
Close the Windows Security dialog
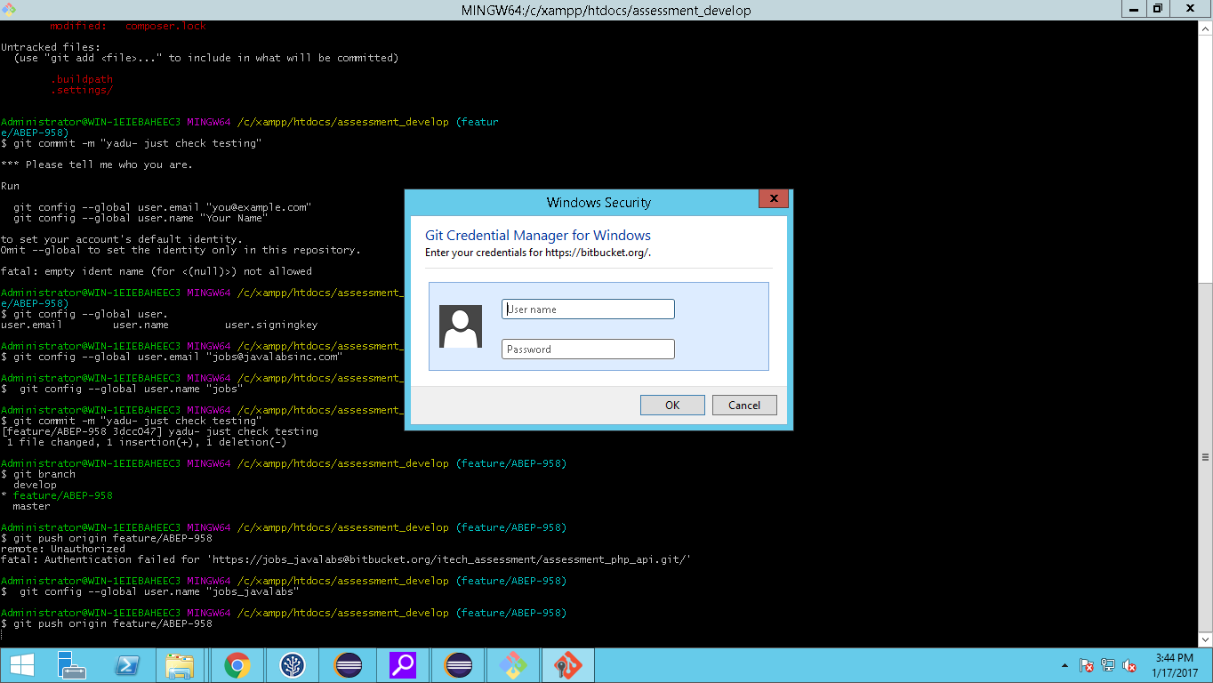(774, 199)
